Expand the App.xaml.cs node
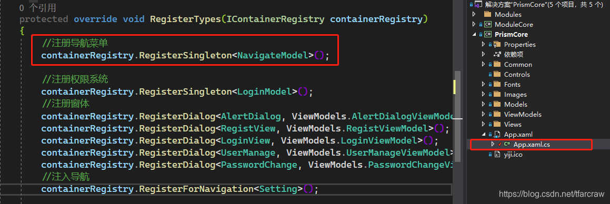Image resolution: width=610 pixels, height=204 pixels. tap(493, 144)
